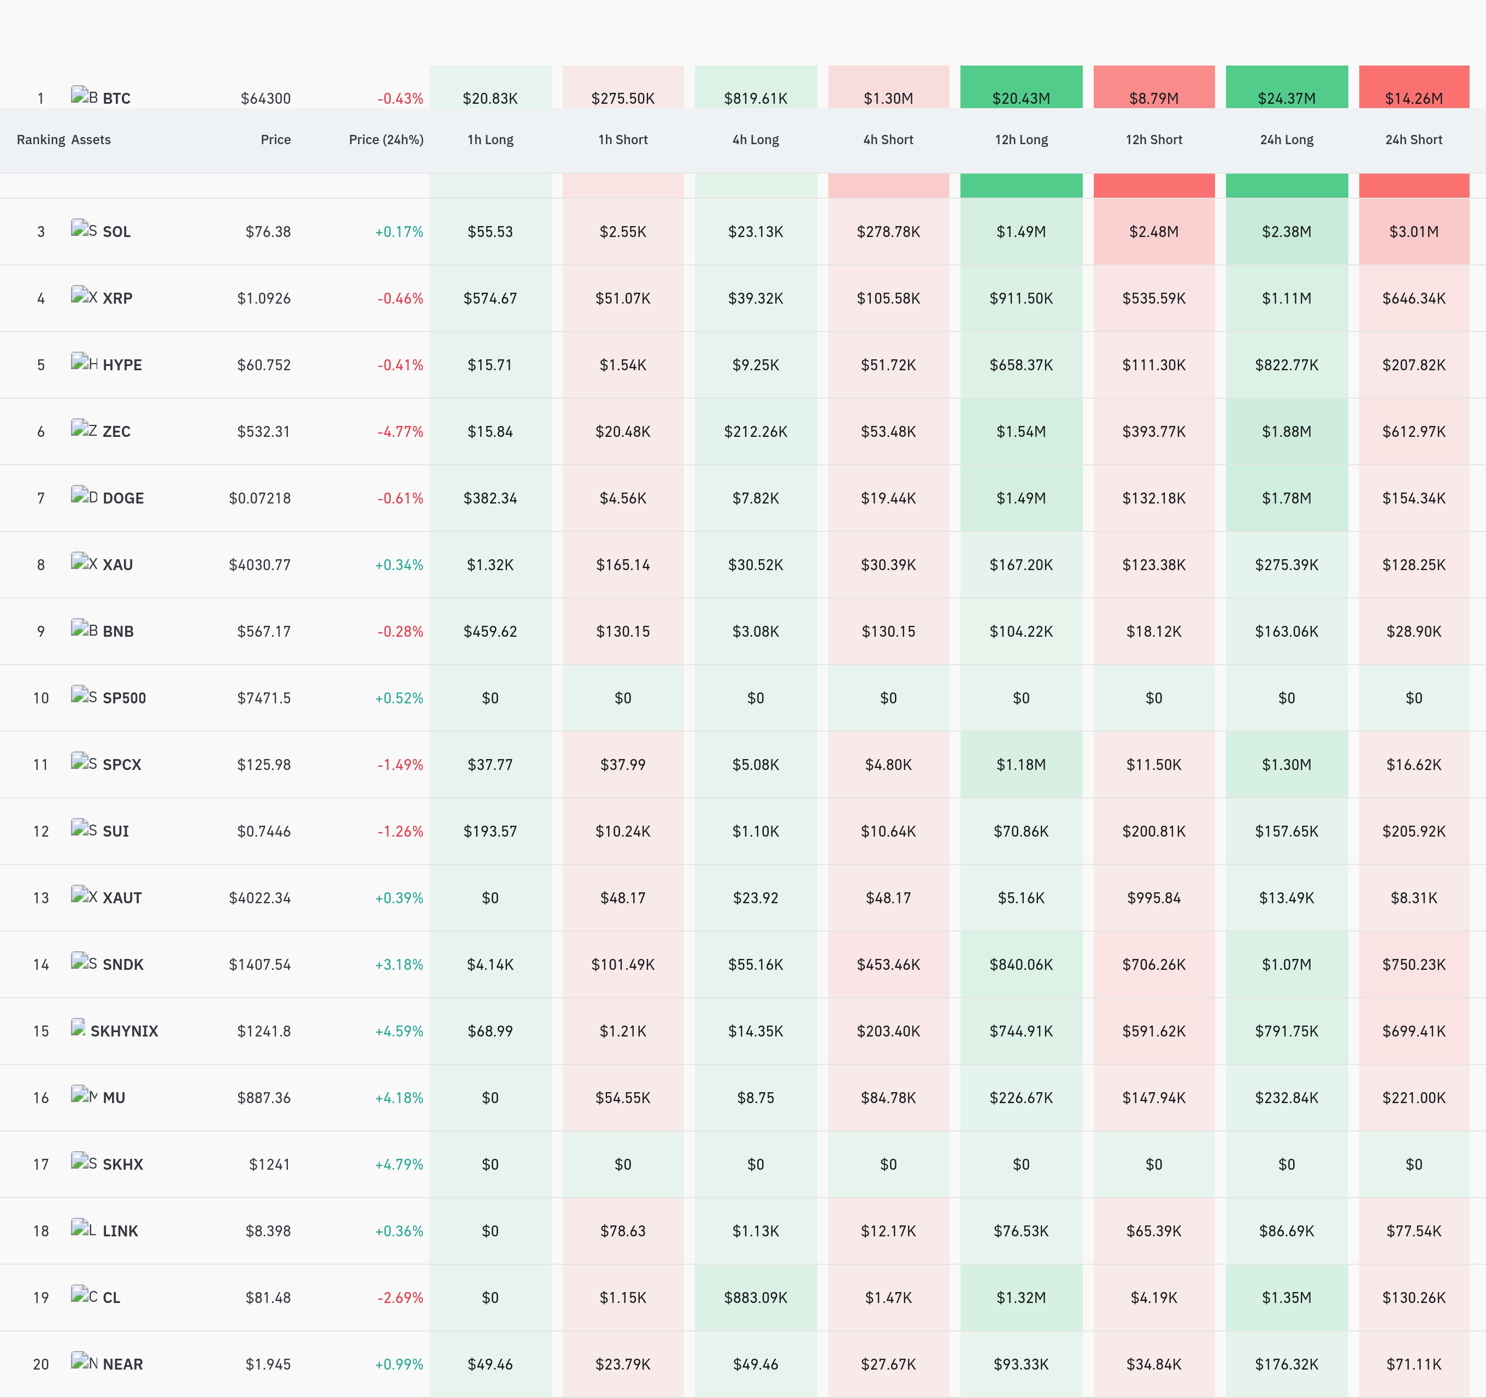The height and width of the screenshot is (1398, 1486).
Task: Click BTC 24h Long liquidation cell
Action: click(1287, 87)
